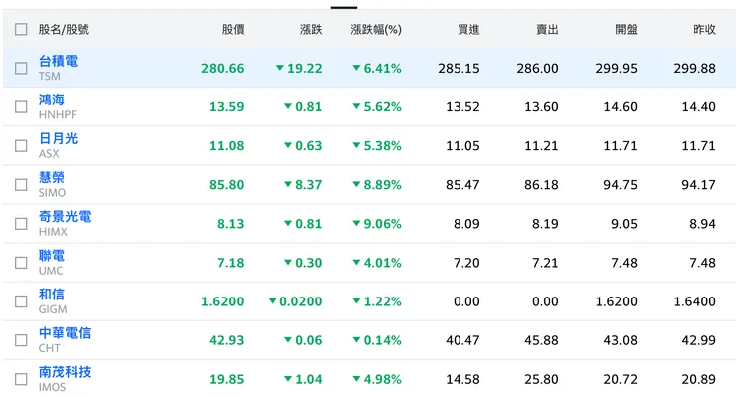
Task: Click the 1.6200 price of 和信
Action: tap(223, 301)
